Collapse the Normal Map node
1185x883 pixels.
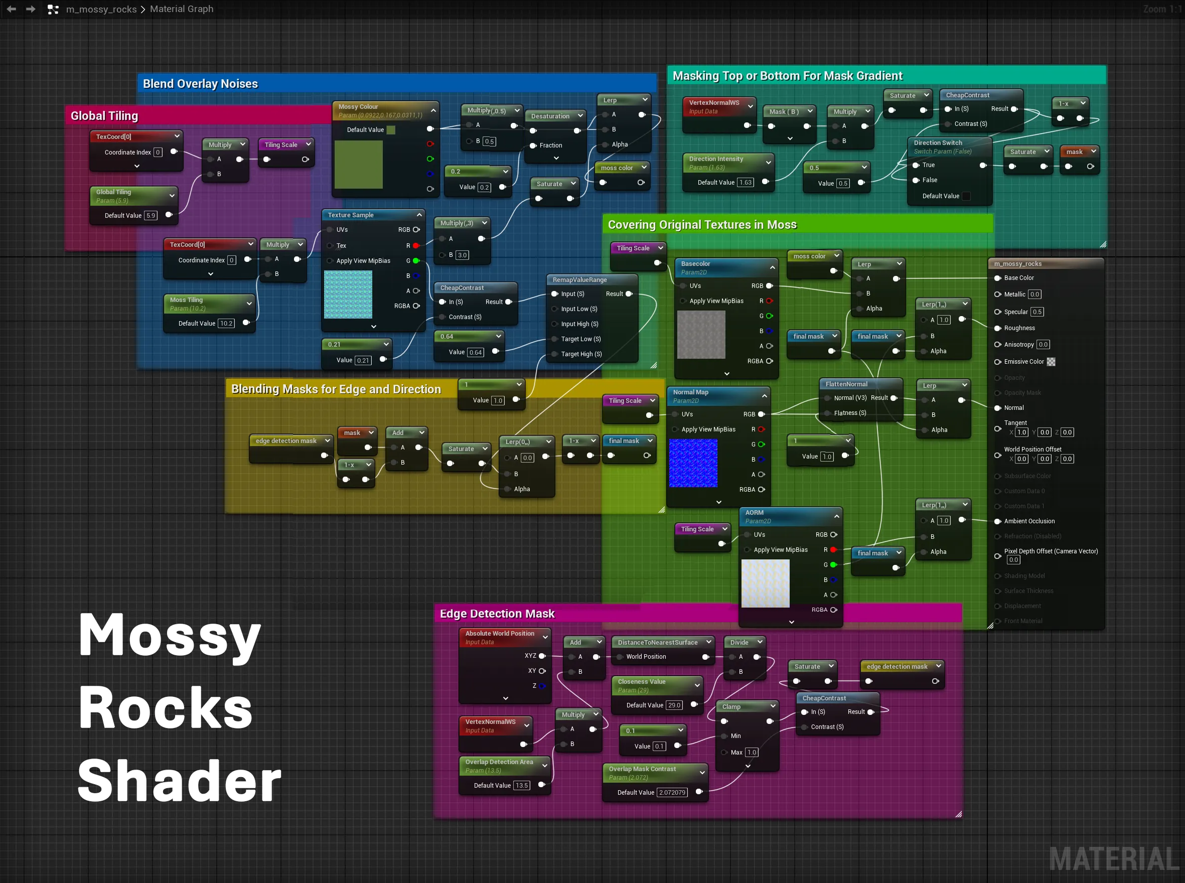coord(765,396)
